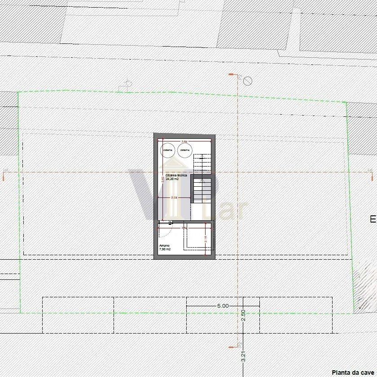Click the 'Planta da cave' title text
The image size is (377, 377).
(353, 372)
